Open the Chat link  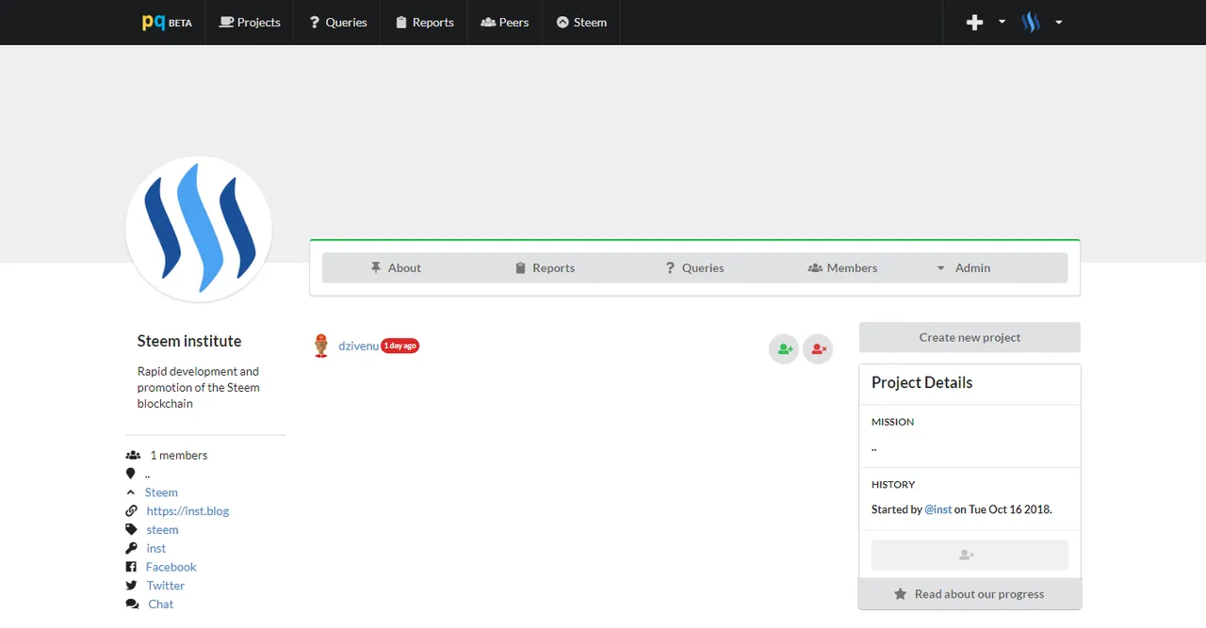(160, 604)
